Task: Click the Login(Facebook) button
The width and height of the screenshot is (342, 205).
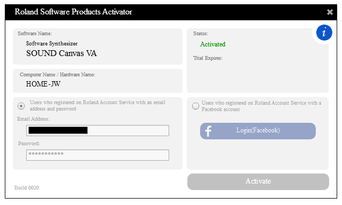Action: (x=258, y=131)
